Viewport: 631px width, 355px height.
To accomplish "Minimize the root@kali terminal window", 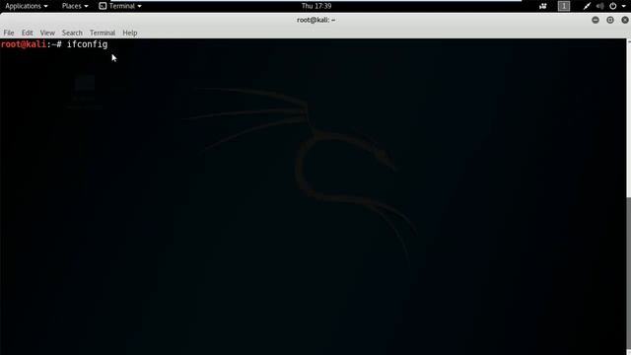I will tap(596, 20).
